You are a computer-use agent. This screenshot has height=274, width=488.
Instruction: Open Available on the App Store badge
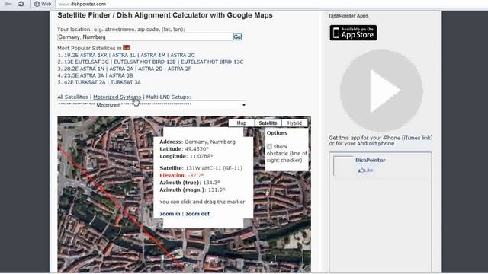click(x=353, y=33)
